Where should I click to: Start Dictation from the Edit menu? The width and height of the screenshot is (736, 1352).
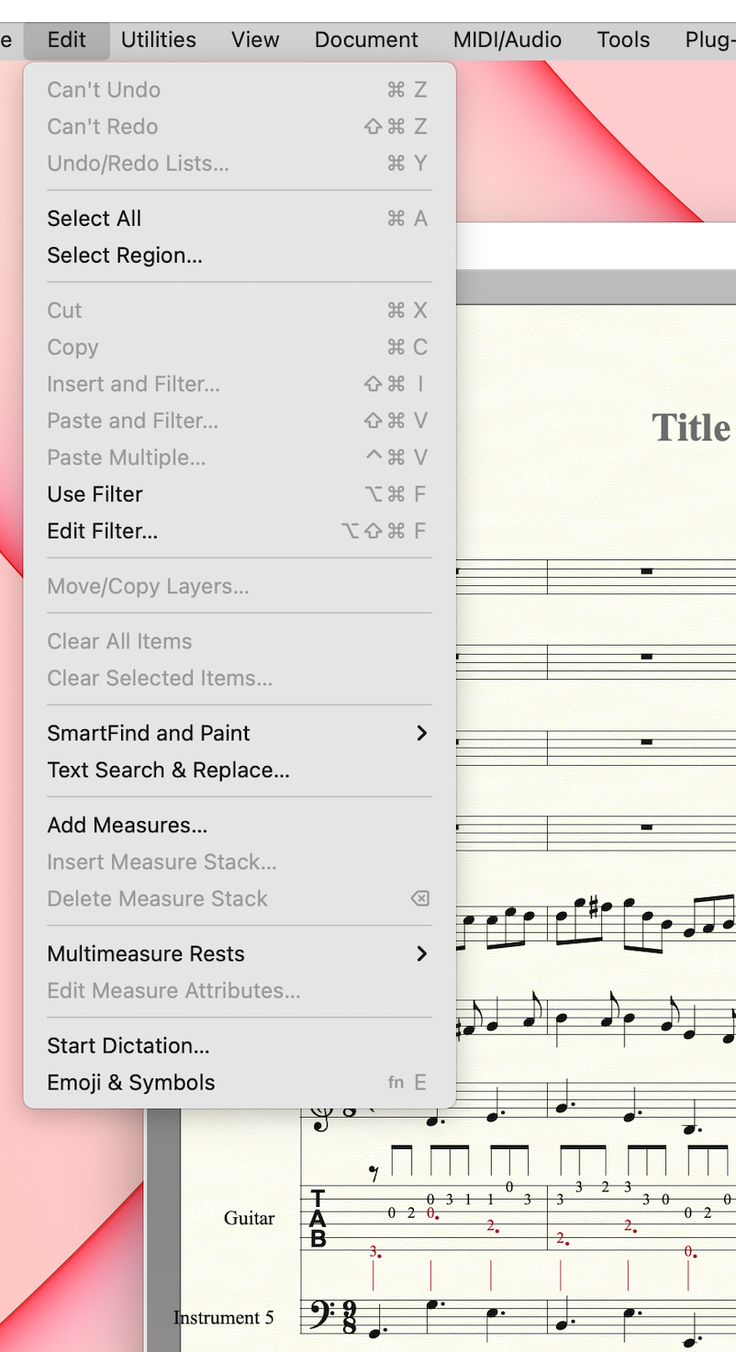click(x=128, y=1045)
